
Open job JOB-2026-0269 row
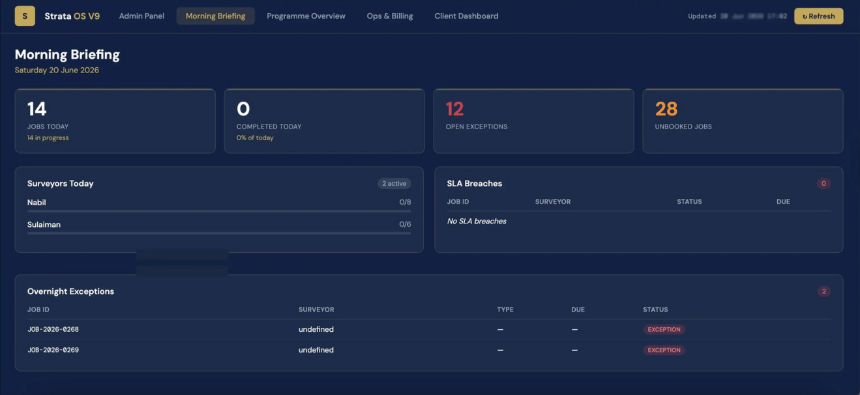tap(429, 350)
